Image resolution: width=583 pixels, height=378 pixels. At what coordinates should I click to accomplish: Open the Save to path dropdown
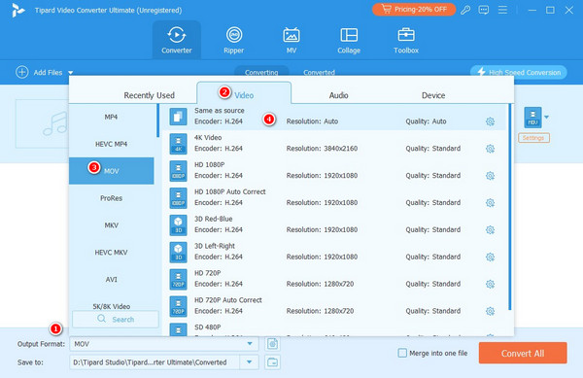249,362
